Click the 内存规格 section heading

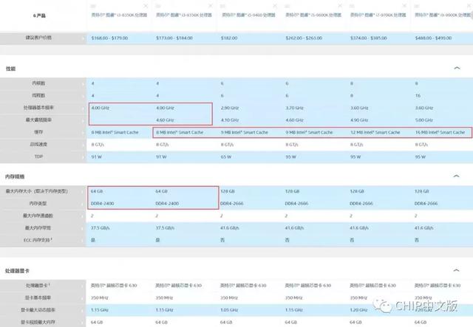tap(15, 176)
